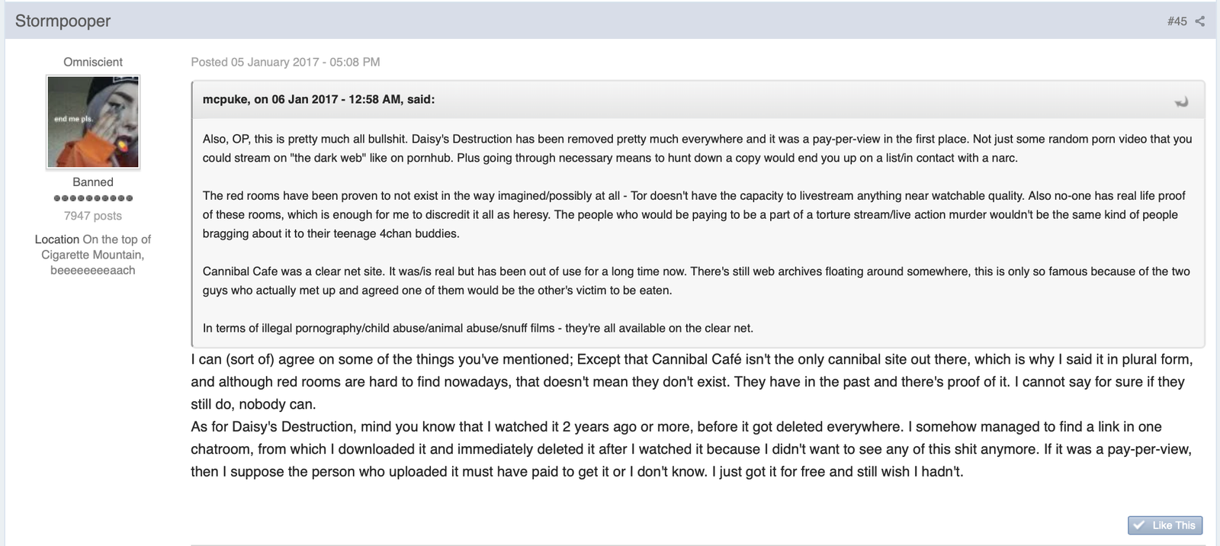This screenshot has height=546, width=1220.
Task: Open the quoted post snapback arrow
Action: [x=1181, y=101]
